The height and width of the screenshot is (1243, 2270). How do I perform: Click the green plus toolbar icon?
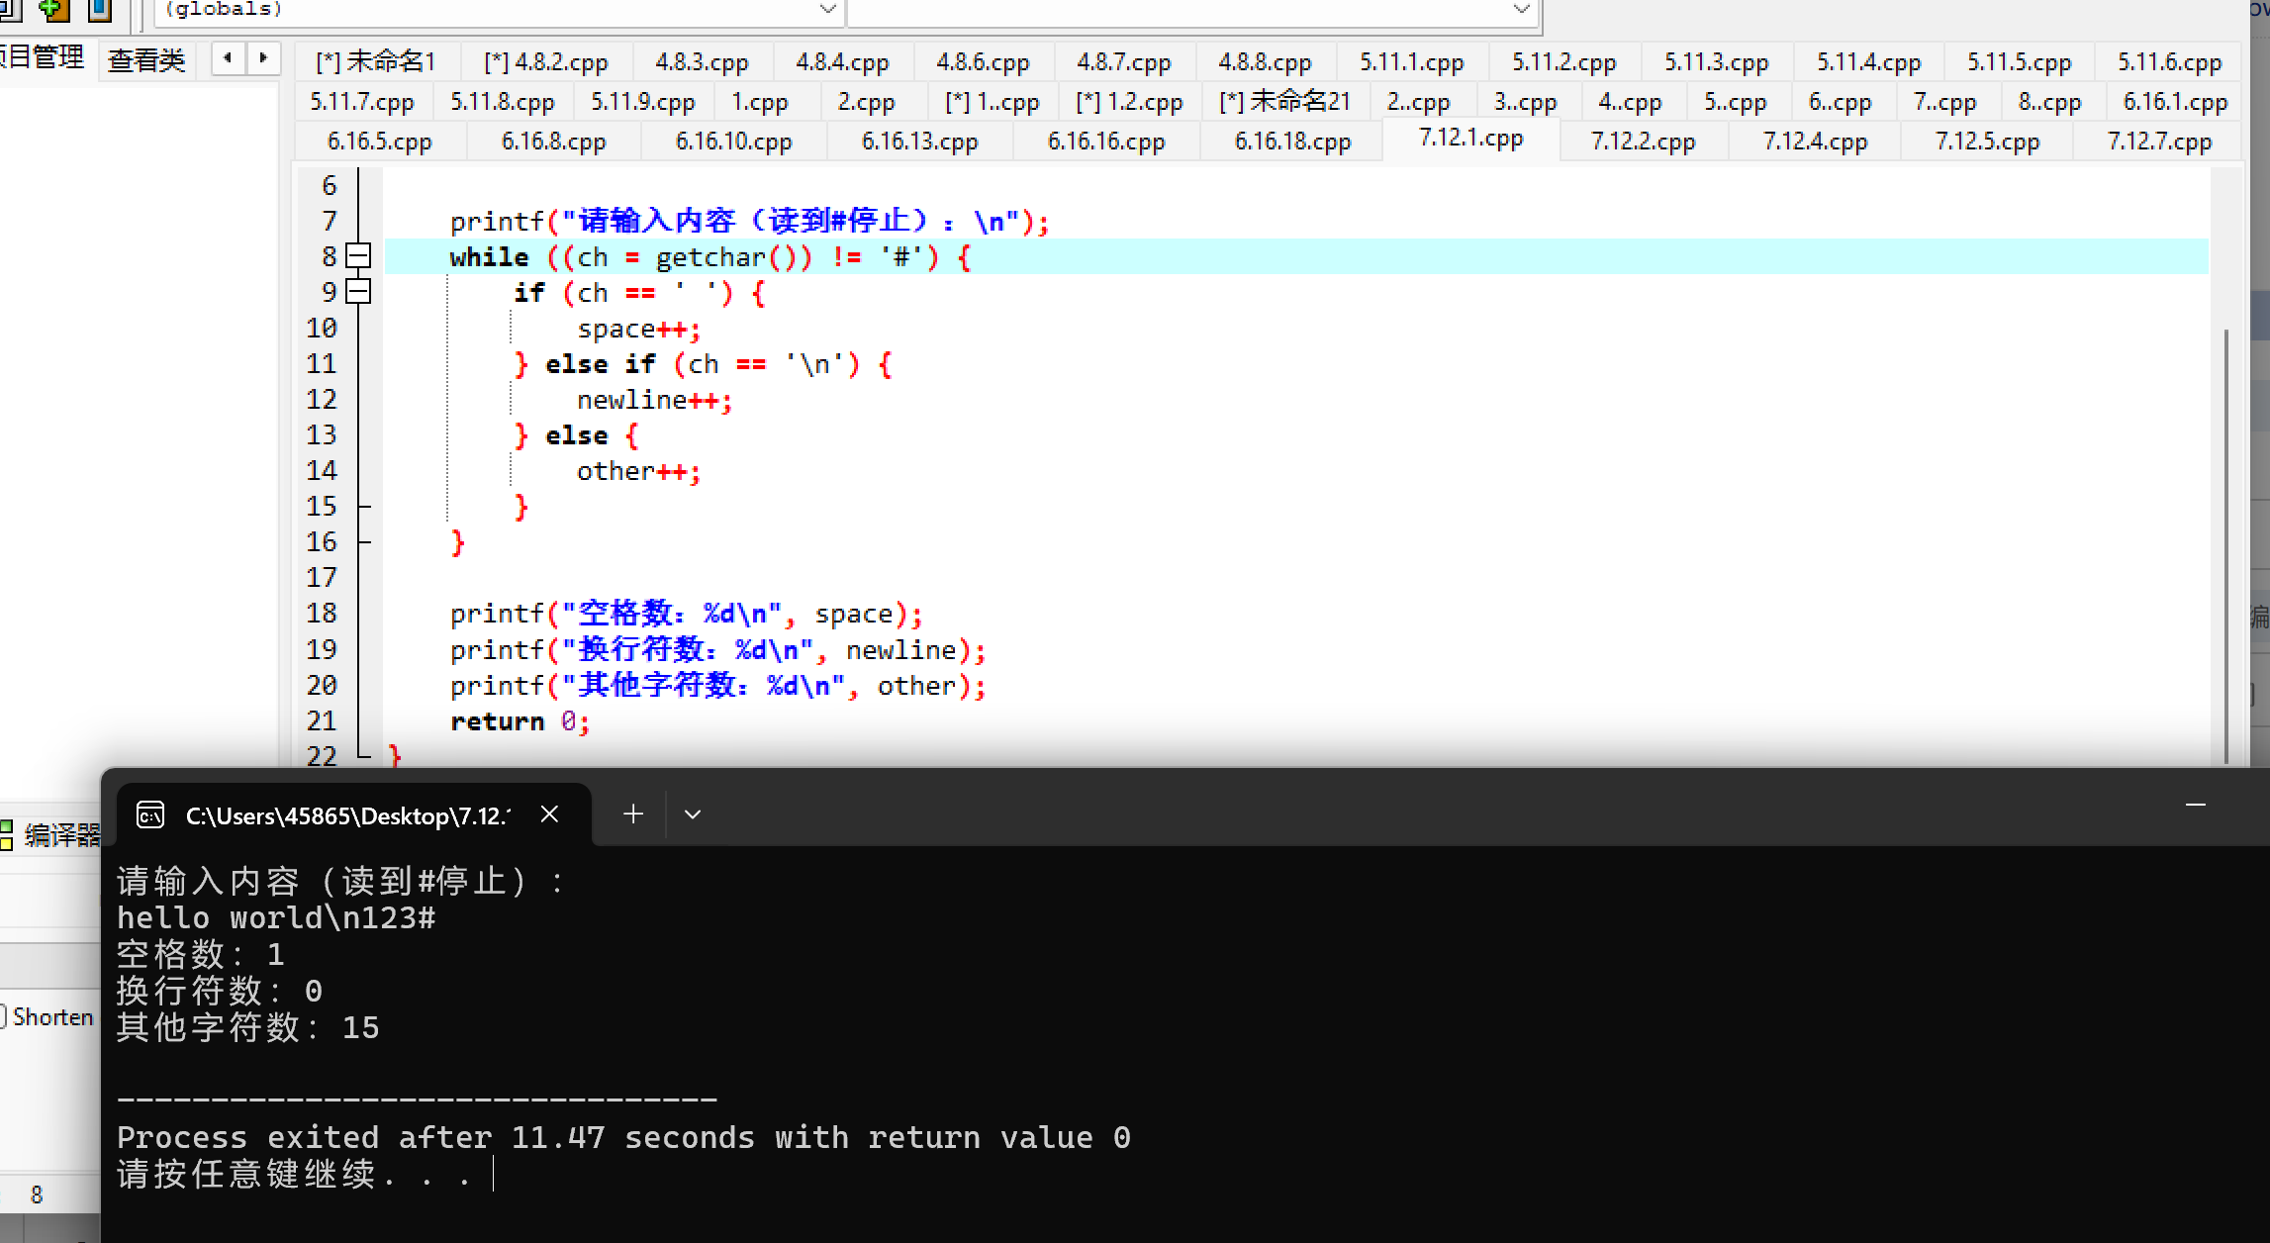pyautogui.click(x=54, y=10)
